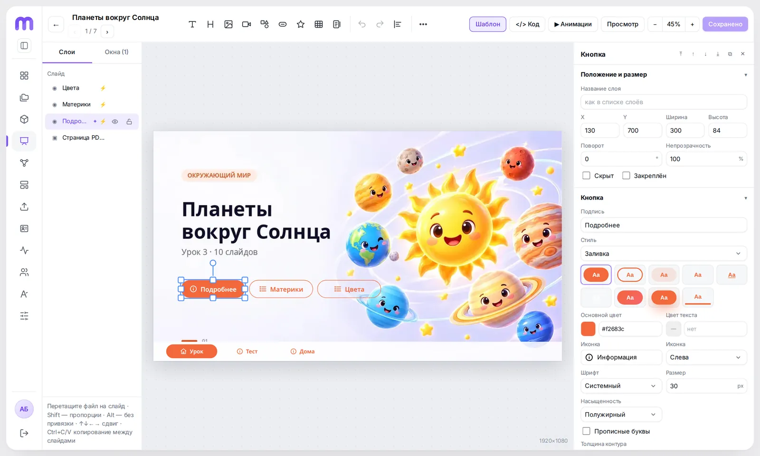
Task: Open the Код view
Action: click(527, 24)
